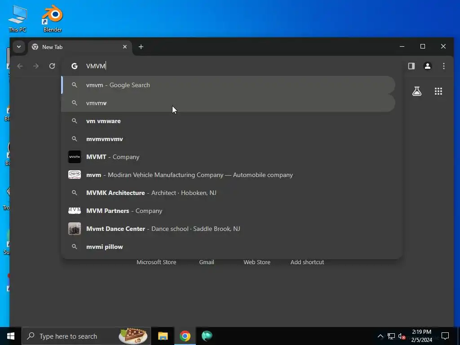The height and width of the screenshot is (345, 460).
Task: Go back using the back arrow
Action: [20, 66]
